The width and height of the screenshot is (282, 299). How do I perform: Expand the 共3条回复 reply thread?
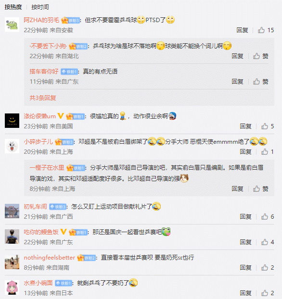tap(43, 98)
